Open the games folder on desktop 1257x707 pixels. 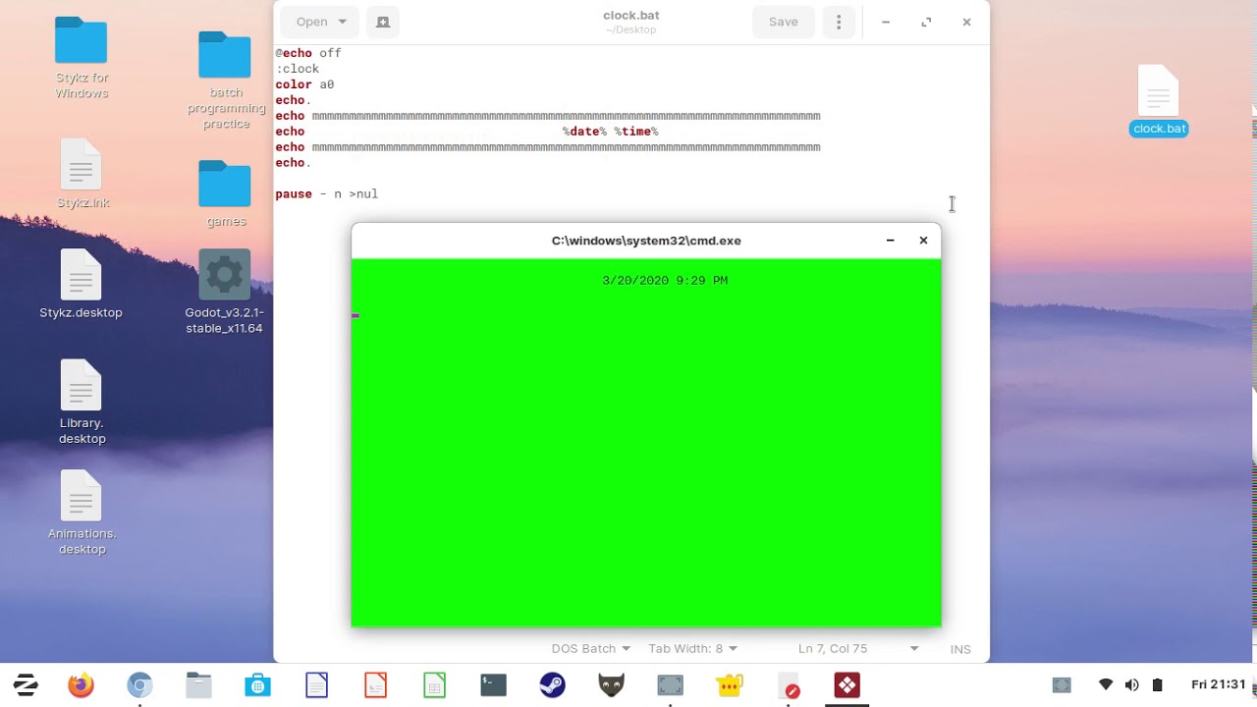(x=226, y=194)
